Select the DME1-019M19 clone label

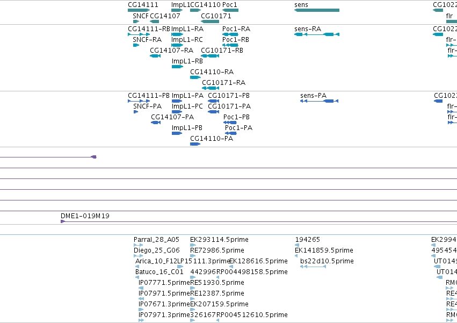(x=85, y=216)
